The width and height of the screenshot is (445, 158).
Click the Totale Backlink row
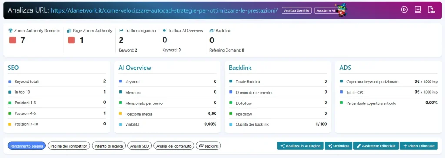[278, 81]
